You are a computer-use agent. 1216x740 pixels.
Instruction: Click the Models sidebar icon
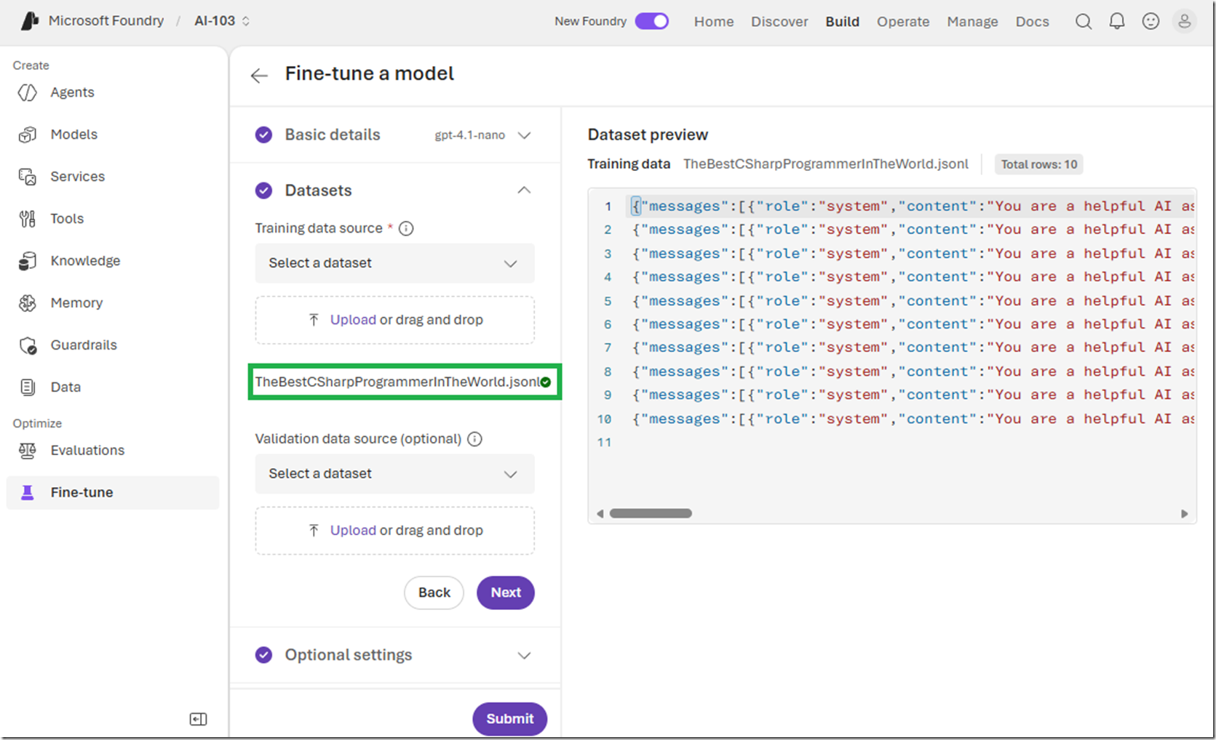click(28, 134)
